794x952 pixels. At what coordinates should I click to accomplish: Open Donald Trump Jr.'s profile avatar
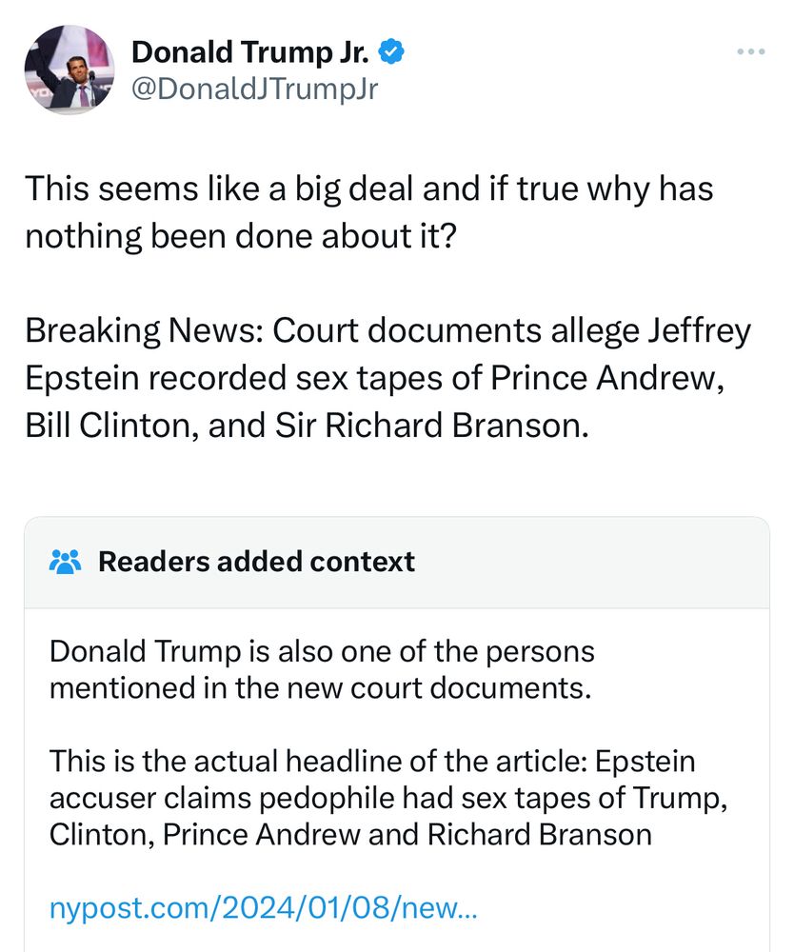(69, 69)
